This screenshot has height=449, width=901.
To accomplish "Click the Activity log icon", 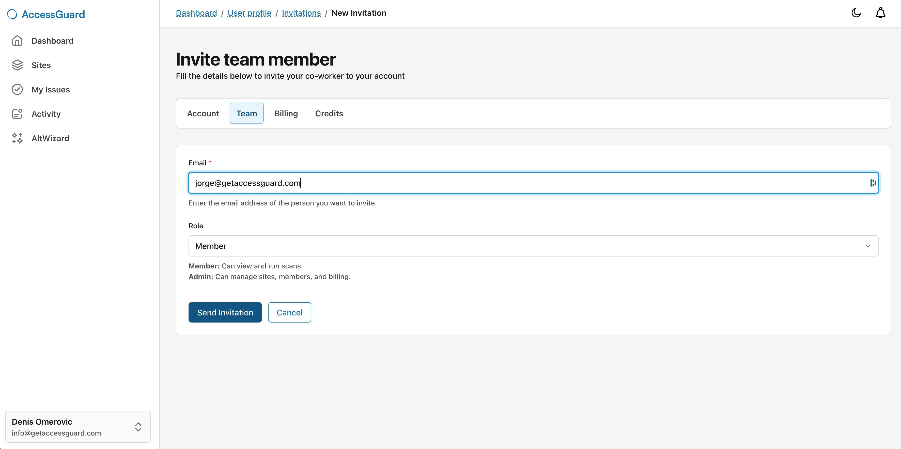I will pos(17,114).
